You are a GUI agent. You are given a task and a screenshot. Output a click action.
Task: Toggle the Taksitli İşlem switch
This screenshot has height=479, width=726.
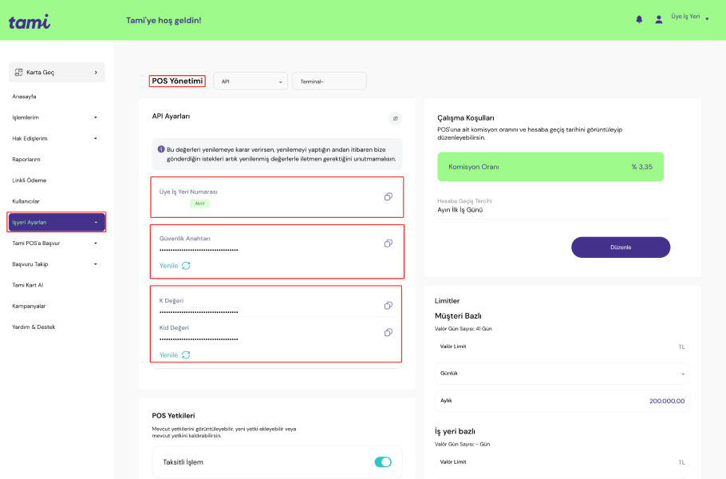383,462
